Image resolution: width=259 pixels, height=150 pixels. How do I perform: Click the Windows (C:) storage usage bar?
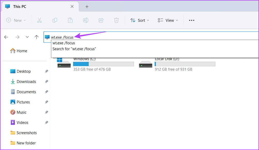pos(103,64)
